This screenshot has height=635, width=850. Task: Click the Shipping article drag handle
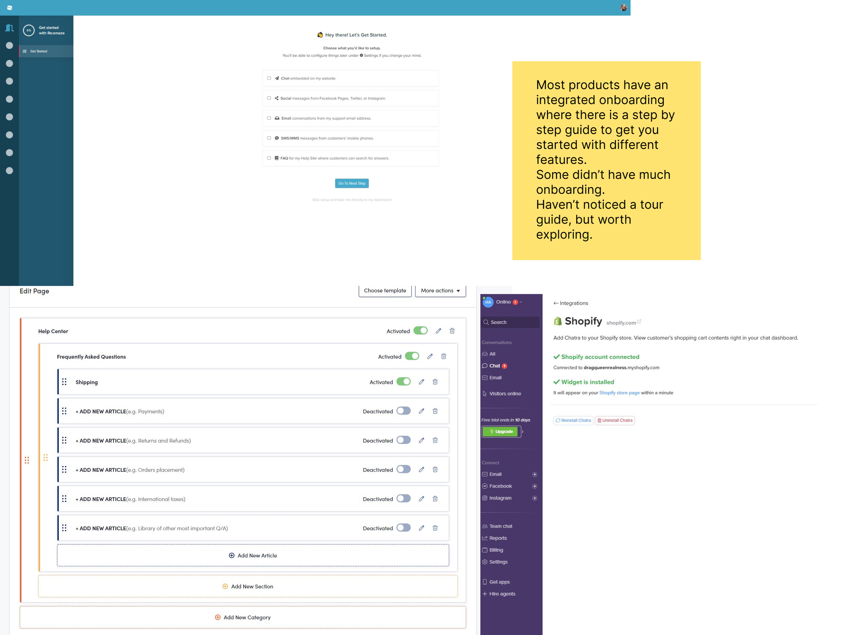(x=64, y=382)
